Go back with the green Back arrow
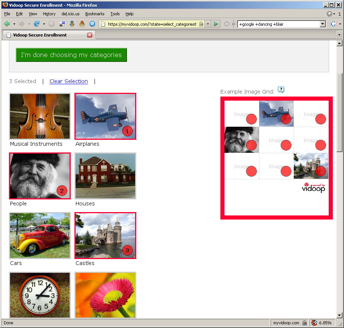344x328 pixels. (7, 24)
